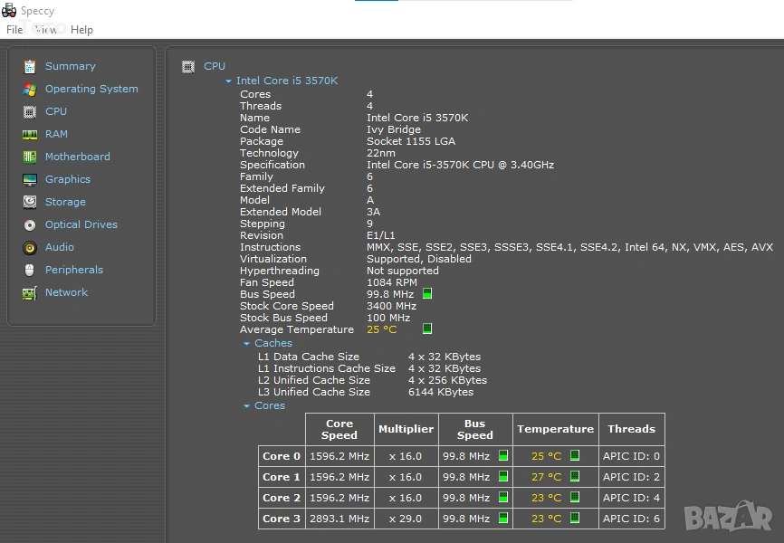Click Core 3 bus speed green indicator
784x543 pixels.
point(503,519)
